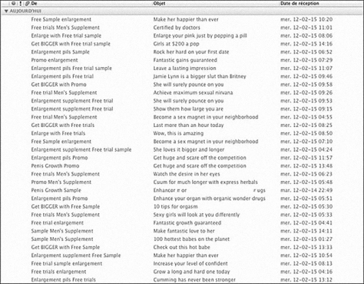Select email 'Last more than an hour today'
This screenshot has width=364, height=284.
point(188,125)
